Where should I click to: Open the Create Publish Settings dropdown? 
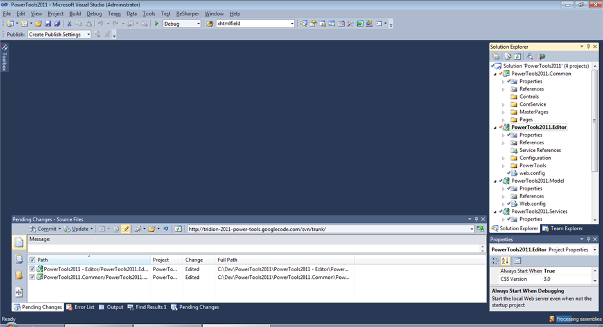click(59, 35)
